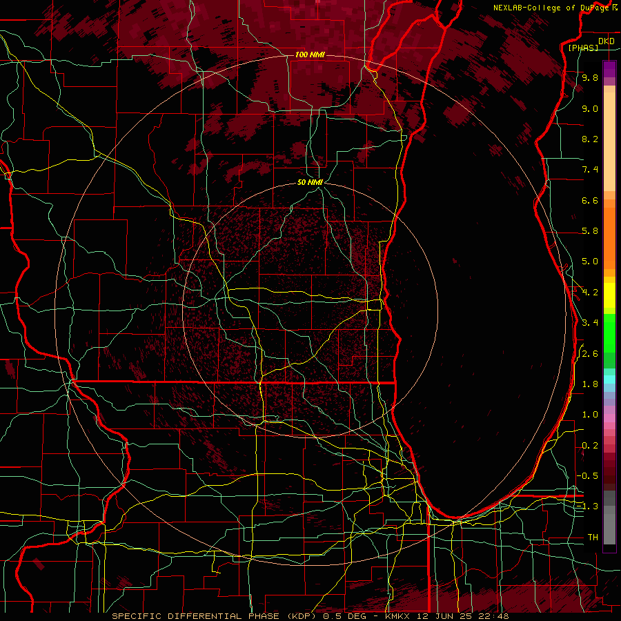Click the 8.2 scale value
Image resolution: width=621 pixels, height=621 pixels.
pos(590,139)
